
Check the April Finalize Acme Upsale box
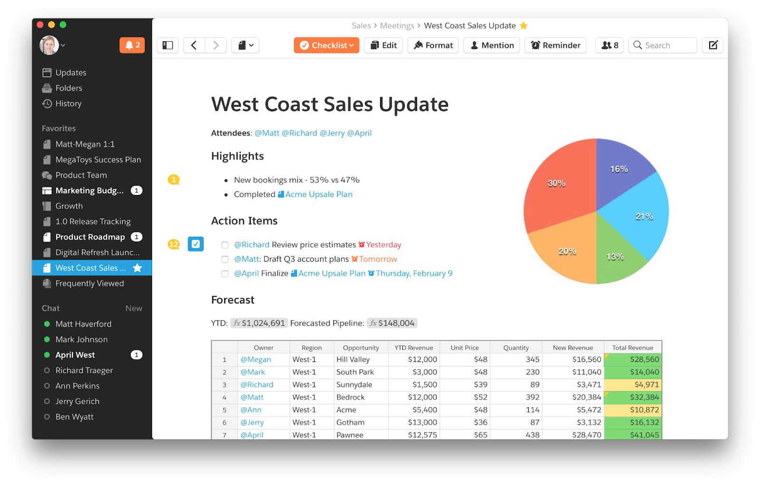pos(225,273)
